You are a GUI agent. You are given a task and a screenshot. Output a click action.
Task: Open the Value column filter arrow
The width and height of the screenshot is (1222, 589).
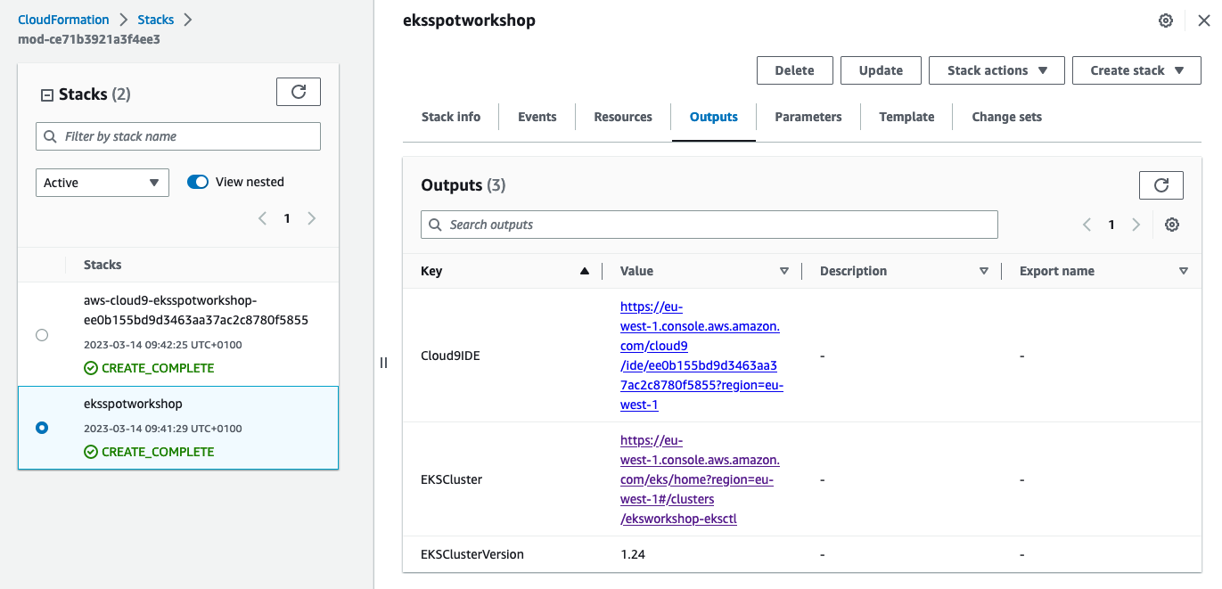[x=784, y=271]
